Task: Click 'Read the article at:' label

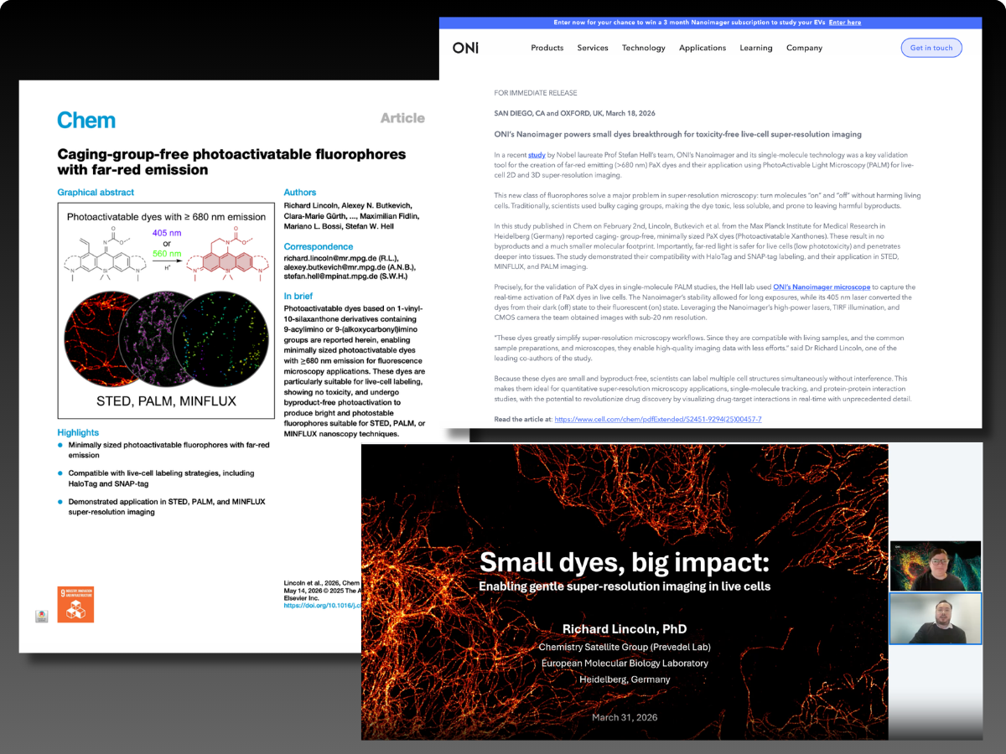Action: (x=523, y=419)
